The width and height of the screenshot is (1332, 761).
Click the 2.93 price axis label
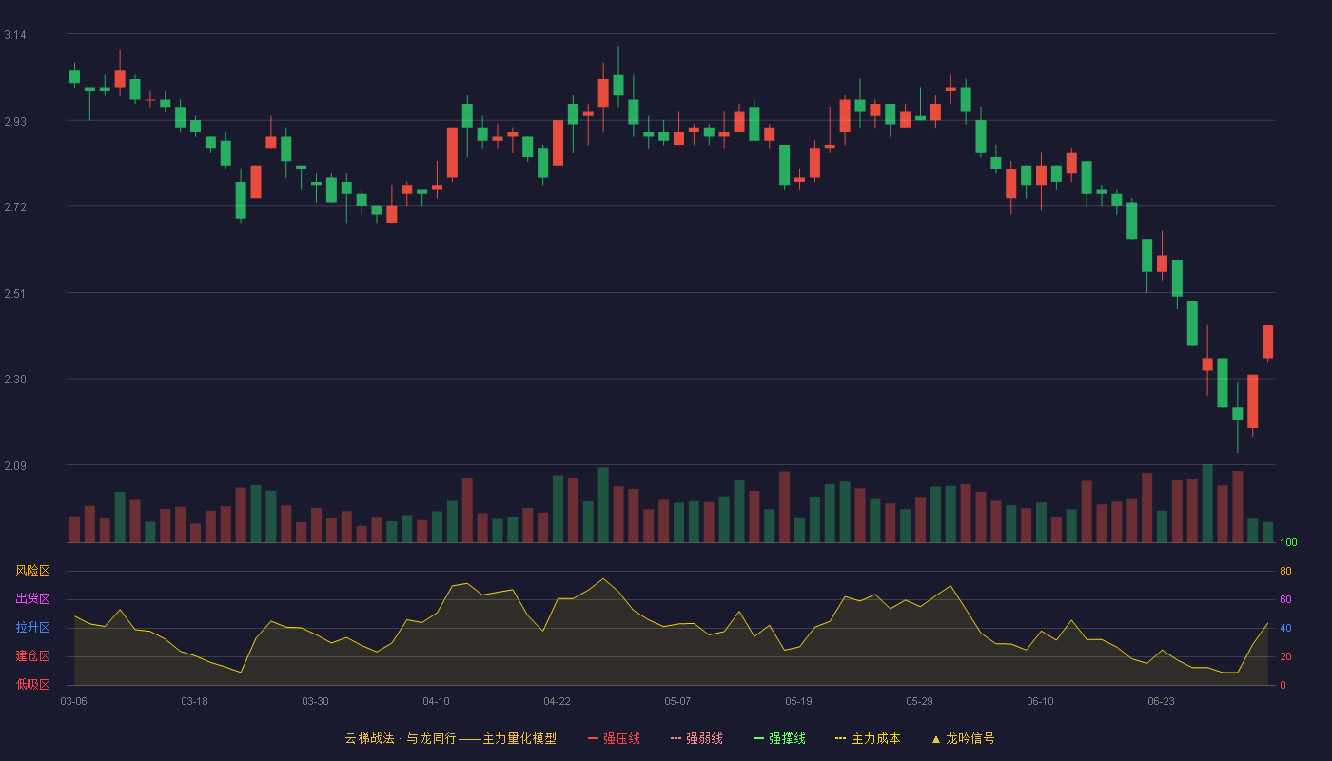click(x=15, y=122)
